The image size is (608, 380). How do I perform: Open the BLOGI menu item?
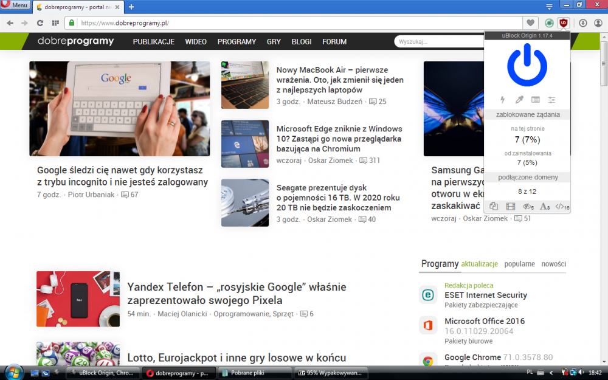coord(302,41)
